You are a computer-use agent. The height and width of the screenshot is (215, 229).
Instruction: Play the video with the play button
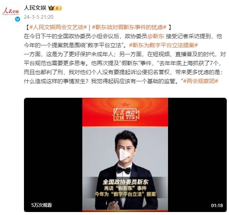(x=125, y=154)
